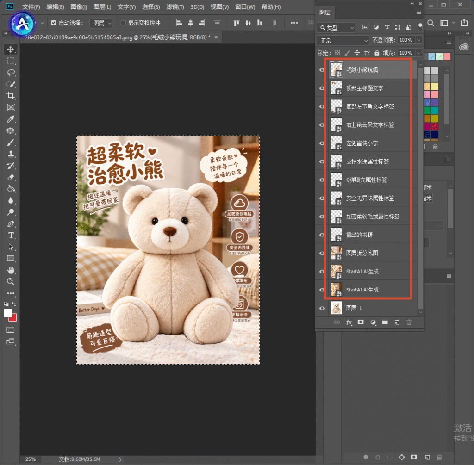This screenshot has width=474, height=465.
Task: Select the 安全无异味属性标签 layer
Action: 373,198
